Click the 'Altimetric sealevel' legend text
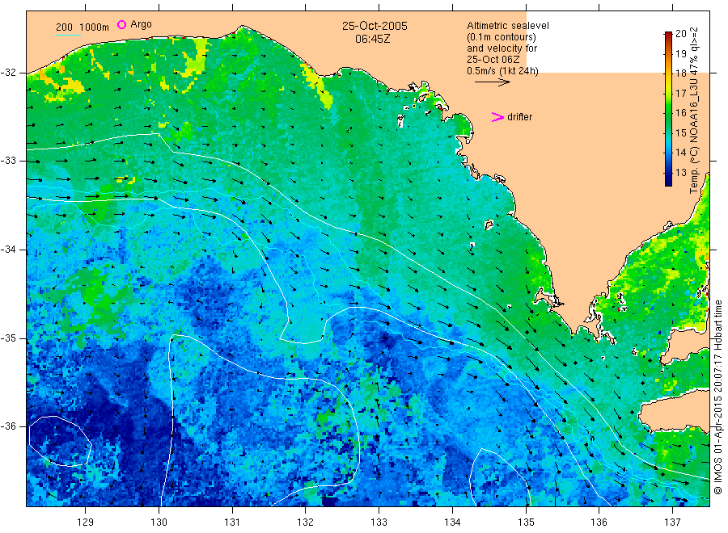 [x=508, y=26]
